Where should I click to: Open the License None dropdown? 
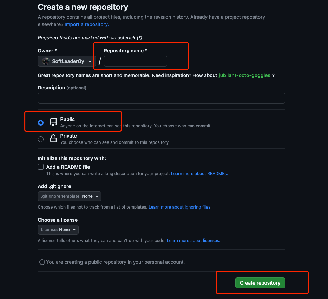[x=58, y=230]
